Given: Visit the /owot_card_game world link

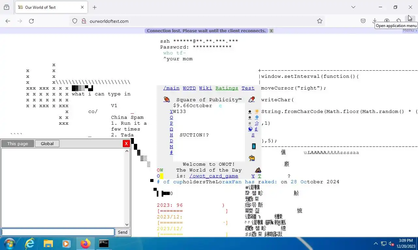Looking at the screenshot, I should pyautogui.click(x=214, y=176).
